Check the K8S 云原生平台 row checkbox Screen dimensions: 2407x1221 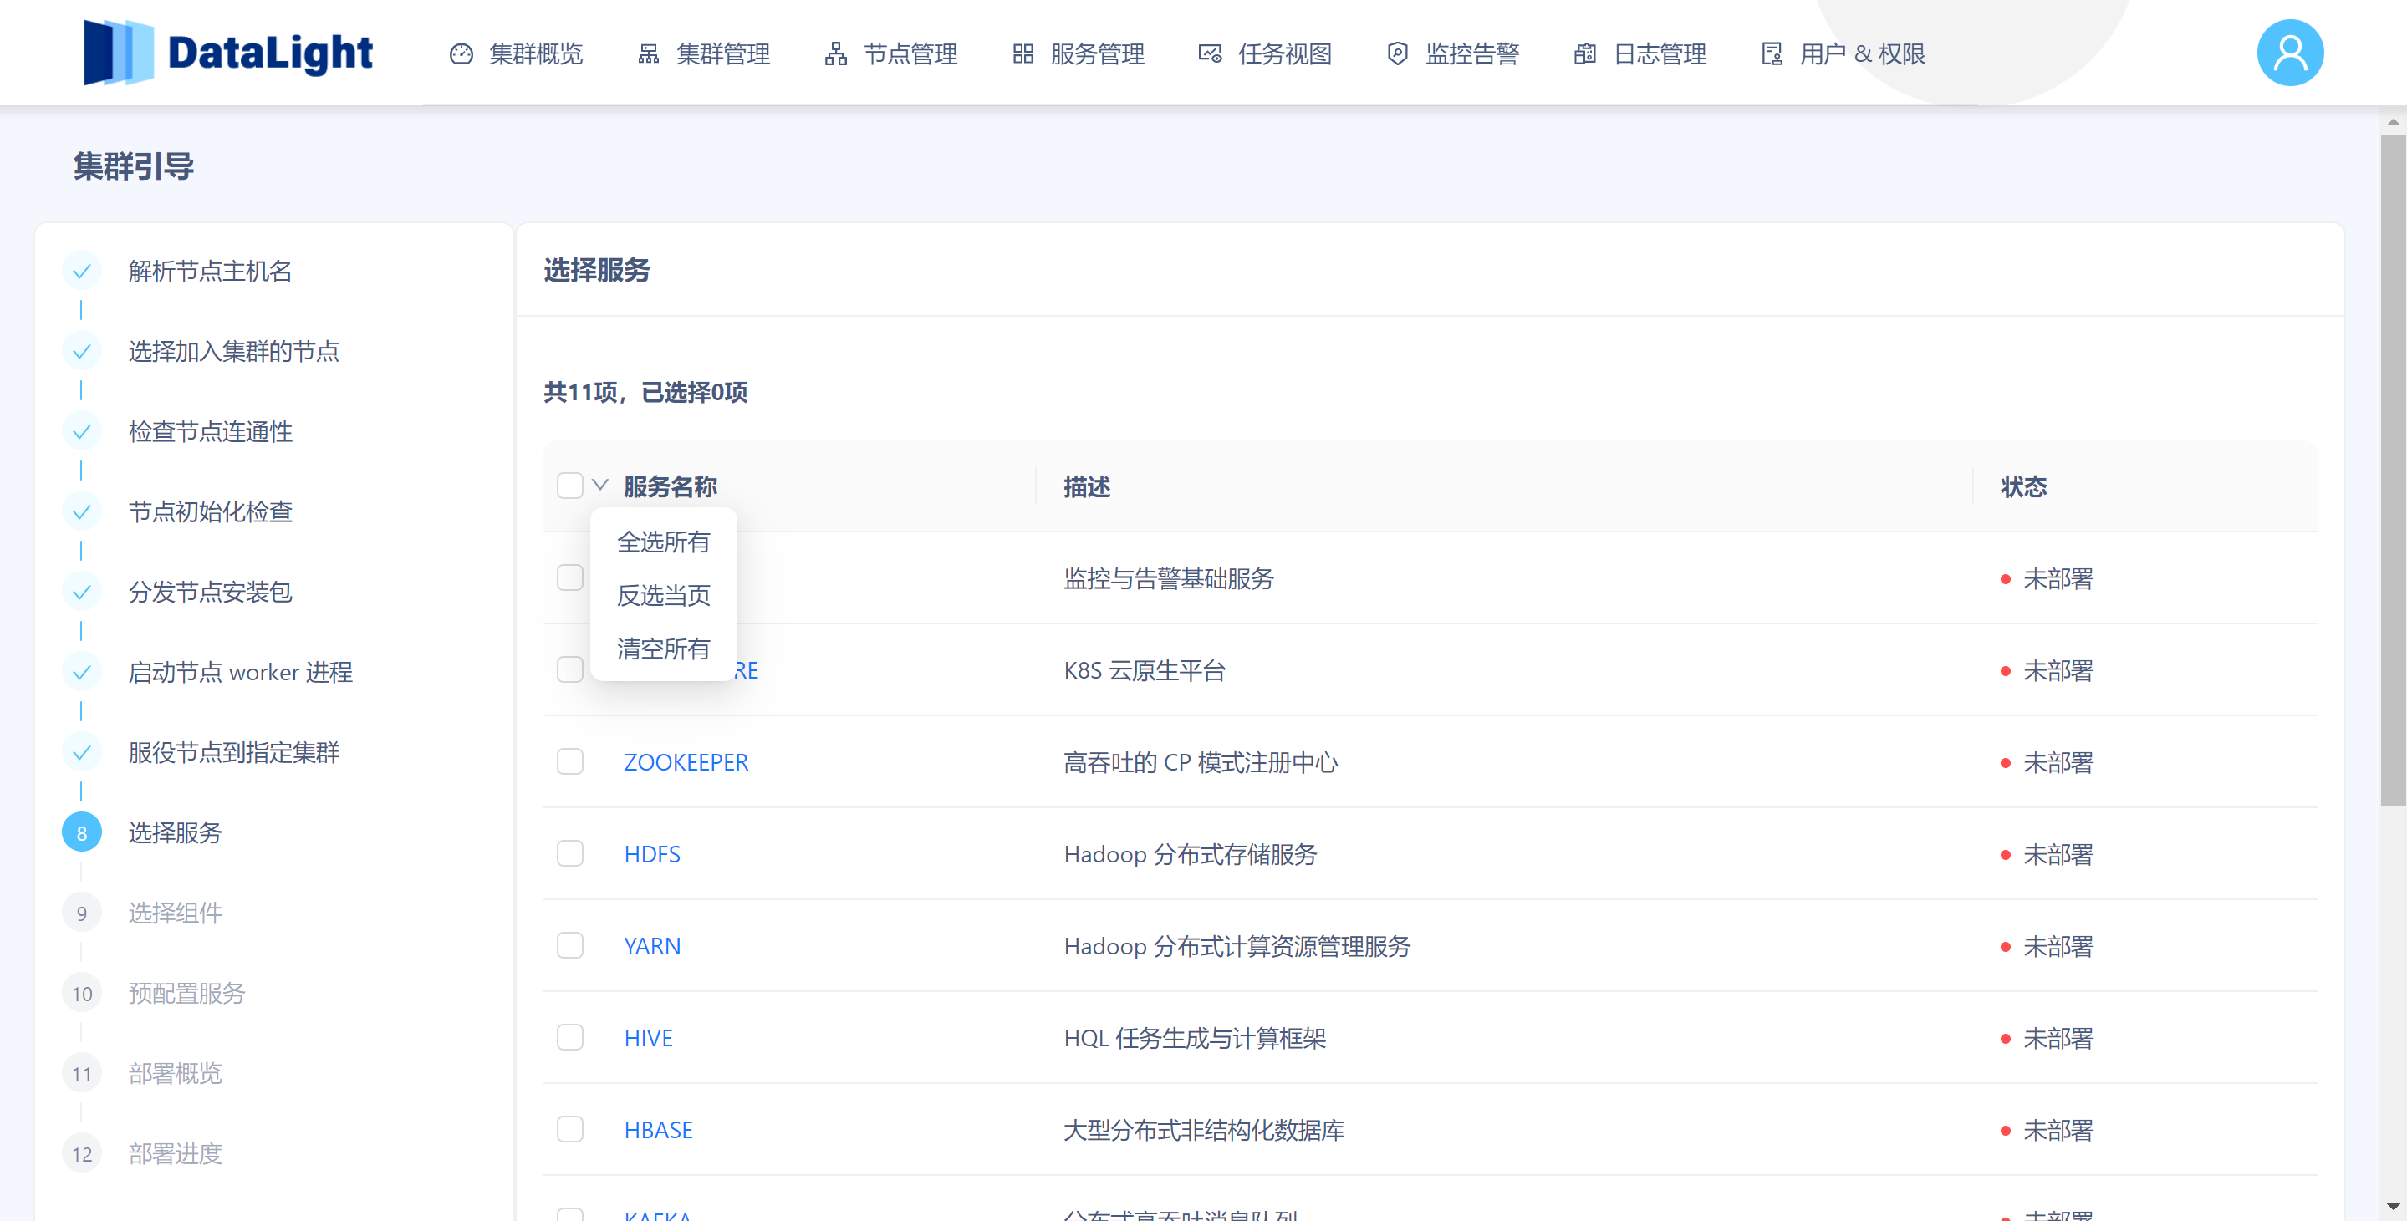pyautogui.click(x=570, y=669)
